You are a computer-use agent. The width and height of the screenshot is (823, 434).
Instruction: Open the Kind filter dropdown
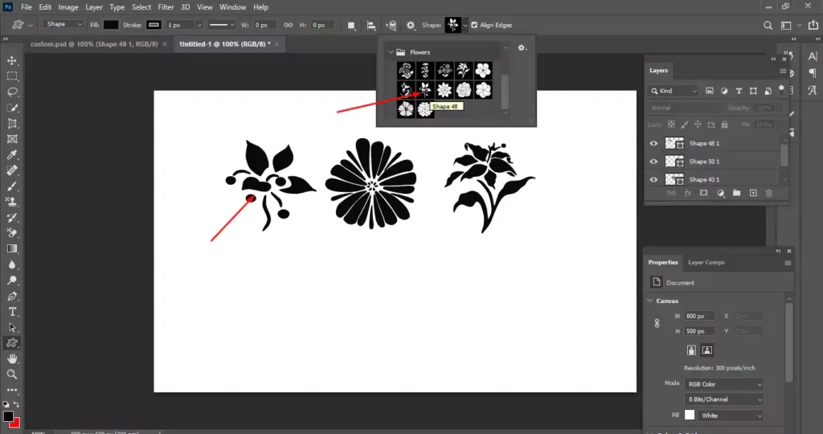tap(674, 91)
